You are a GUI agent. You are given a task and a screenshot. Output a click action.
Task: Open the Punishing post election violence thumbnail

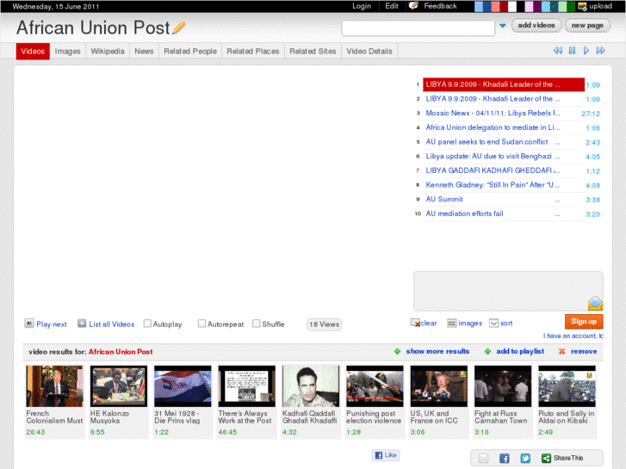coord(375,386)
